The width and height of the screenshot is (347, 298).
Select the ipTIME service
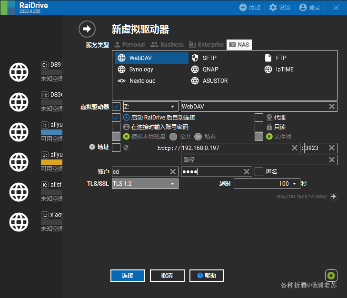(279, 70)
